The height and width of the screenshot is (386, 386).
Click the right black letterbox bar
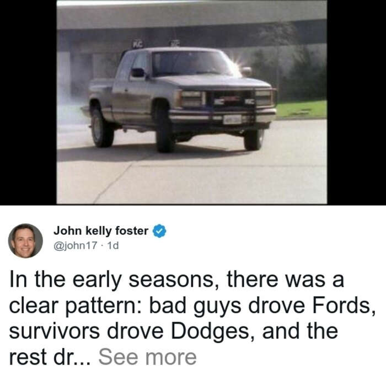(x=356, y=102)
